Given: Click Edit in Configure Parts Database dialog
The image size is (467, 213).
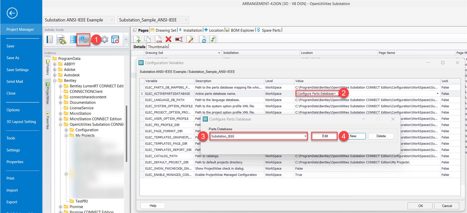Looking at the screenshot, I should 325,136.
